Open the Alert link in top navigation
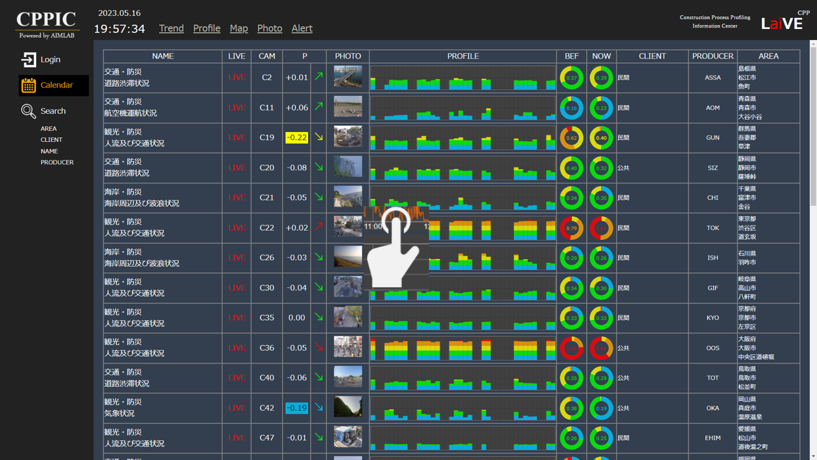The image size is (817, 460). [301, 28]
